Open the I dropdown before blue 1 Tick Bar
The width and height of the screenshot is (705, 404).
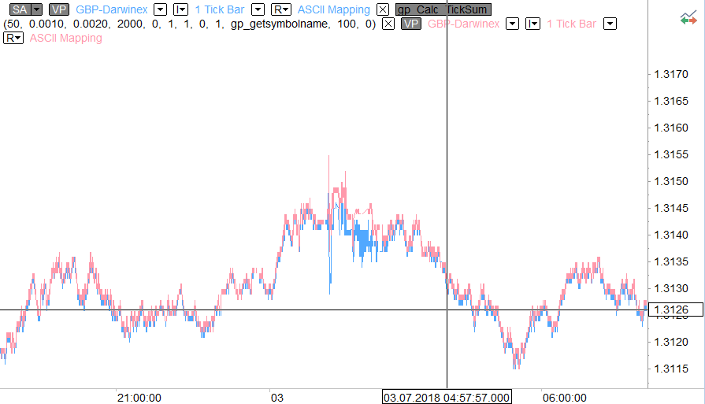tap(180, 9)
